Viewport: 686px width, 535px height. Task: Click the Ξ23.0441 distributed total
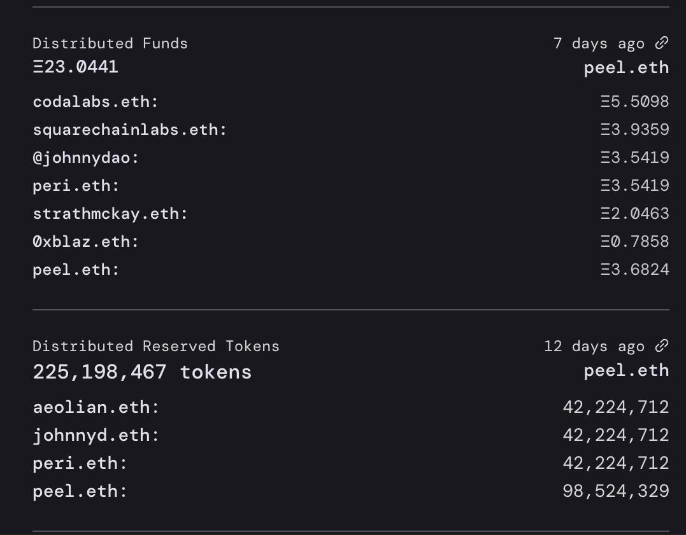[75, 67]
